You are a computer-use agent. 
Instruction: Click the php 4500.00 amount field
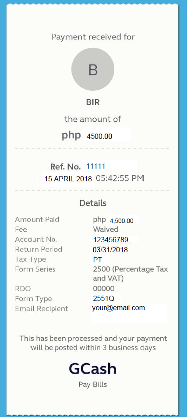[107, 134]
